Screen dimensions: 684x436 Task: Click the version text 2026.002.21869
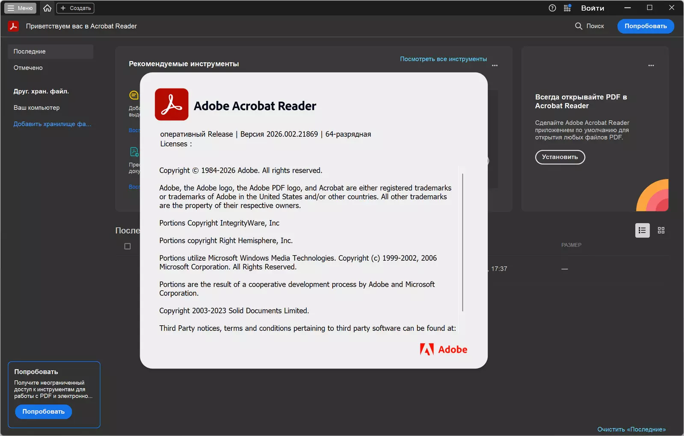point(292,134)
